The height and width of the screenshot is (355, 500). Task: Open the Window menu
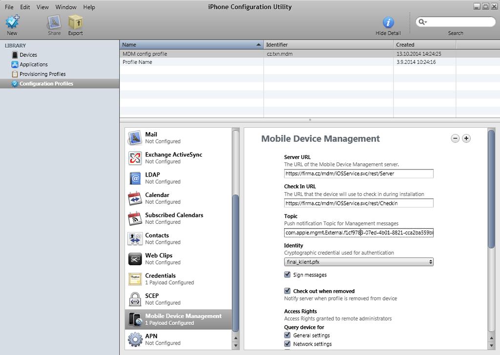[x=66, y=7]
